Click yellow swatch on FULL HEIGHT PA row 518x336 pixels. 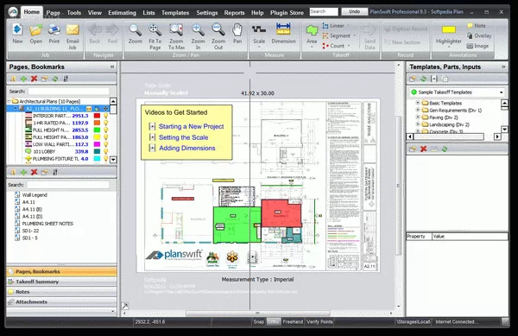point(97,137)
